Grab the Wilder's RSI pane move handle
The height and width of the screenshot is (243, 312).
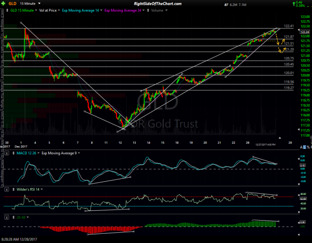pos(14,189)
